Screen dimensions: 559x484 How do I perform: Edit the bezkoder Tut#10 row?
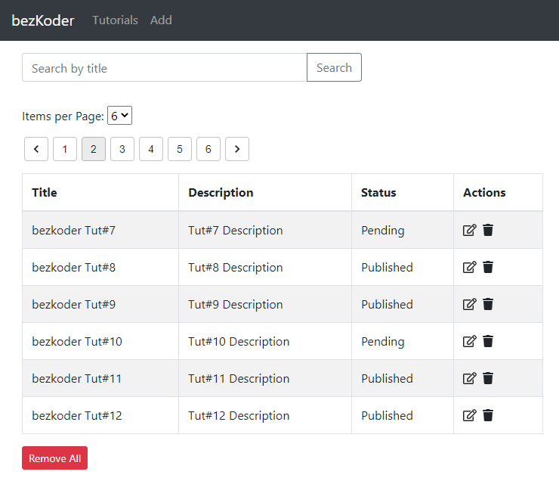tap(470, 342)
